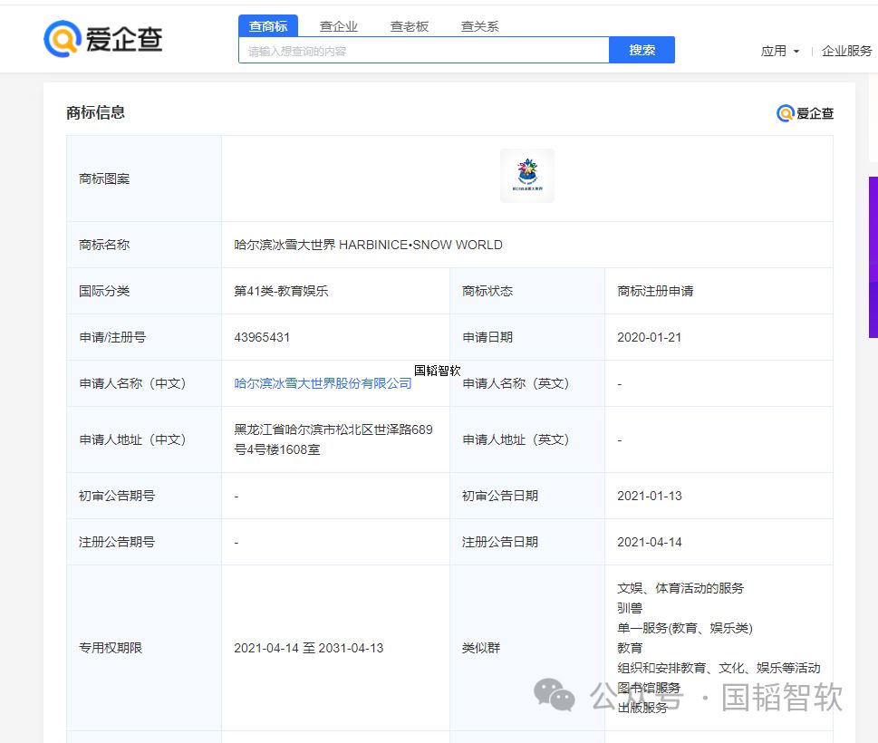Switch to the 查企业 tab
Image resolution: width=878 pixels, height=743 pixels.
tap(339, 26)
